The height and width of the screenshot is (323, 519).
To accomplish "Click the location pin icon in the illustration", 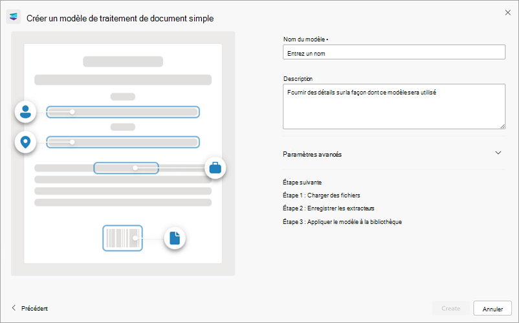I will click(x=25, y=142).
